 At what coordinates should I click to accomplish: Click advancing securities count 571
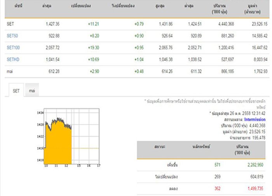217,164
